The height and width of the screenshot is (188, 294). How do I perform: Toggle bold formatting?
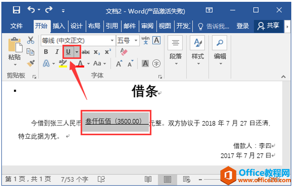[x=46, y=52]
